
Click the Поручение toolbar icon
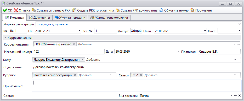click(x=192, y=10)
